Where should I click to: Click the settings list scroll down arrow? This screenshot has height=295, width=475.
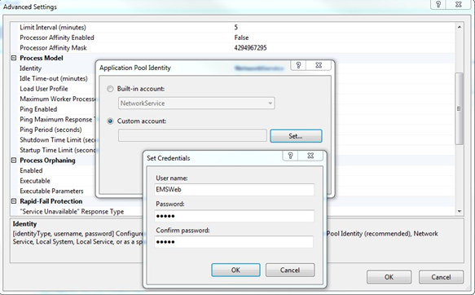coord(460,211)
